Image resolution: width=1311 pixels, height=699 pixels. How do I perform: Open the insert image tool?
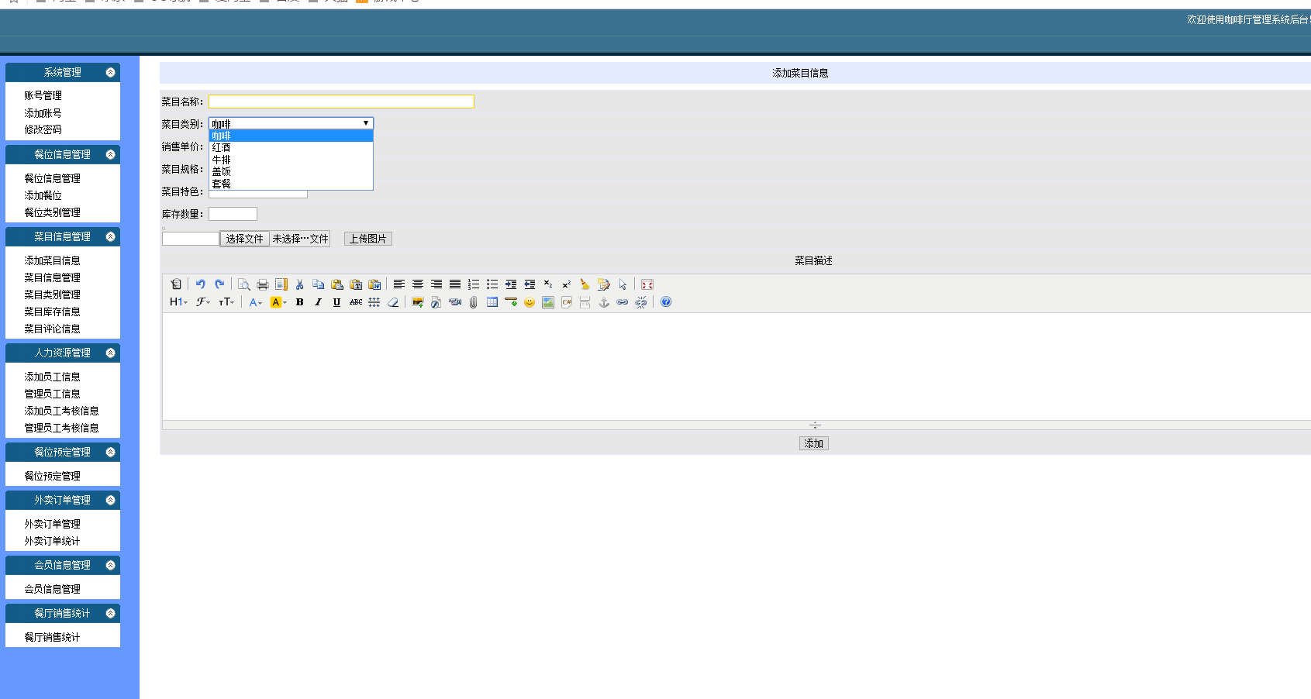coord(418,302)
